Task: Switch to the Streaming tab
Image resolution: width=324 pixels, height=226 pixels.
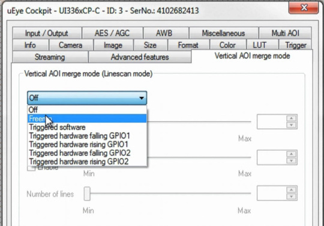Action: [x=50, y=57]
